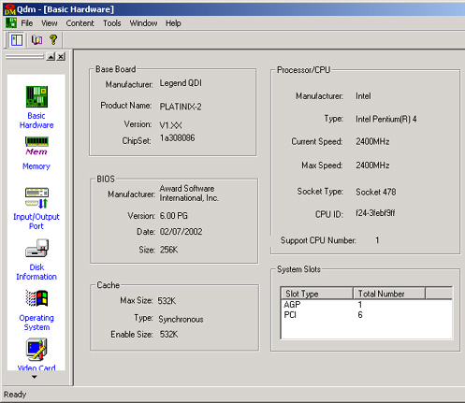Click the CPU ID f24-3febf9ff value
Viewport: 465px width, 403px height.
pyautogui.click(x=375, y=213)
